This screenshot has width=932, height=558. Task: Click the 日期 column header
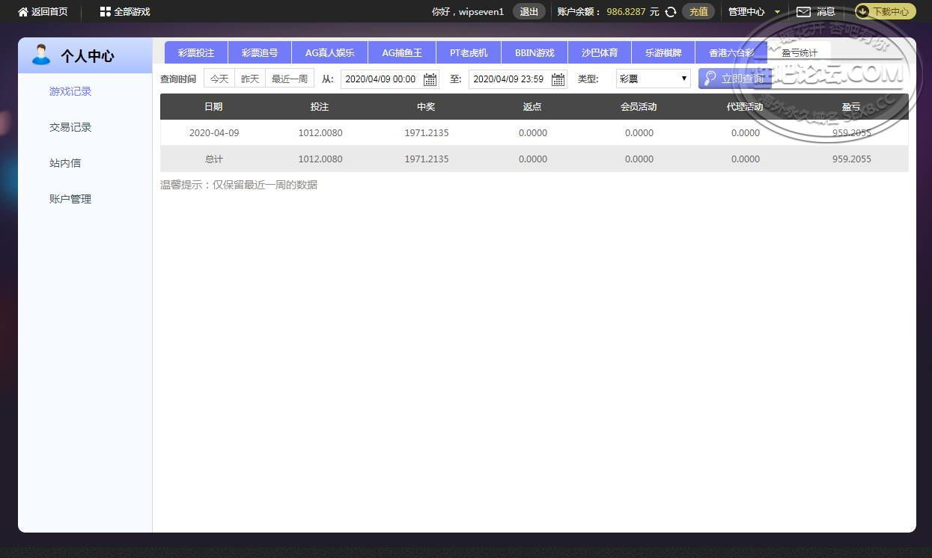pos(213,107)
